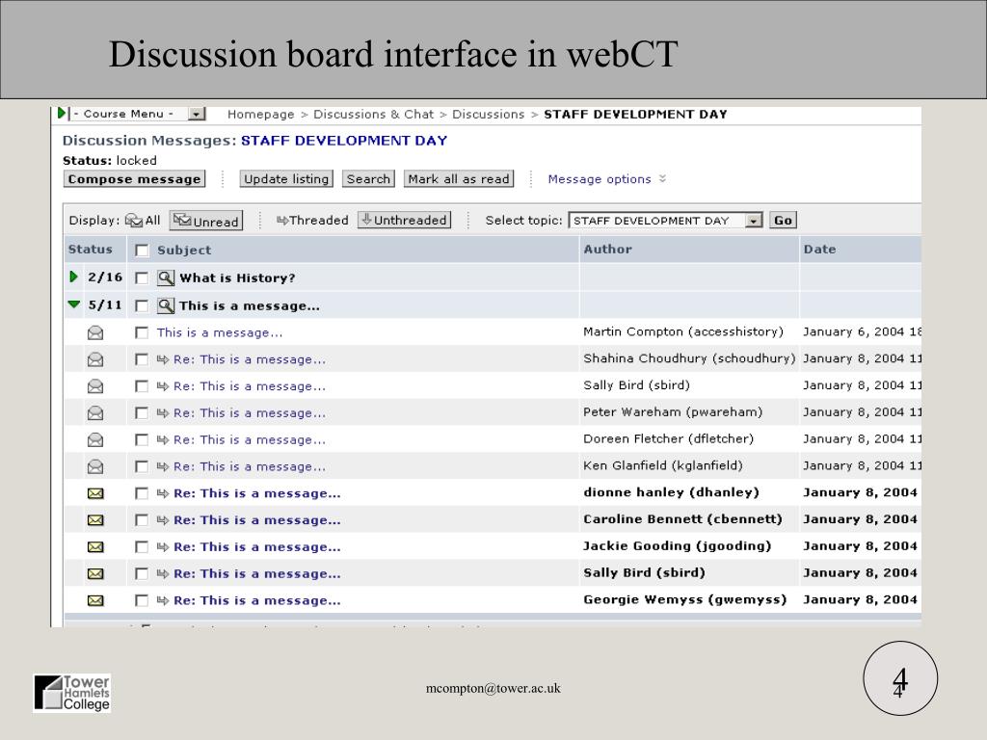Click thread title What is History?
This screenshot has width=987, height=740.
coord(237,278)
